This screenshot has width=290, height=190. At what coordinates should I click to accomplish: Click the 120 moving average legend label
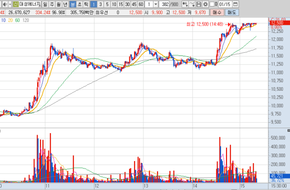point(25,20)
